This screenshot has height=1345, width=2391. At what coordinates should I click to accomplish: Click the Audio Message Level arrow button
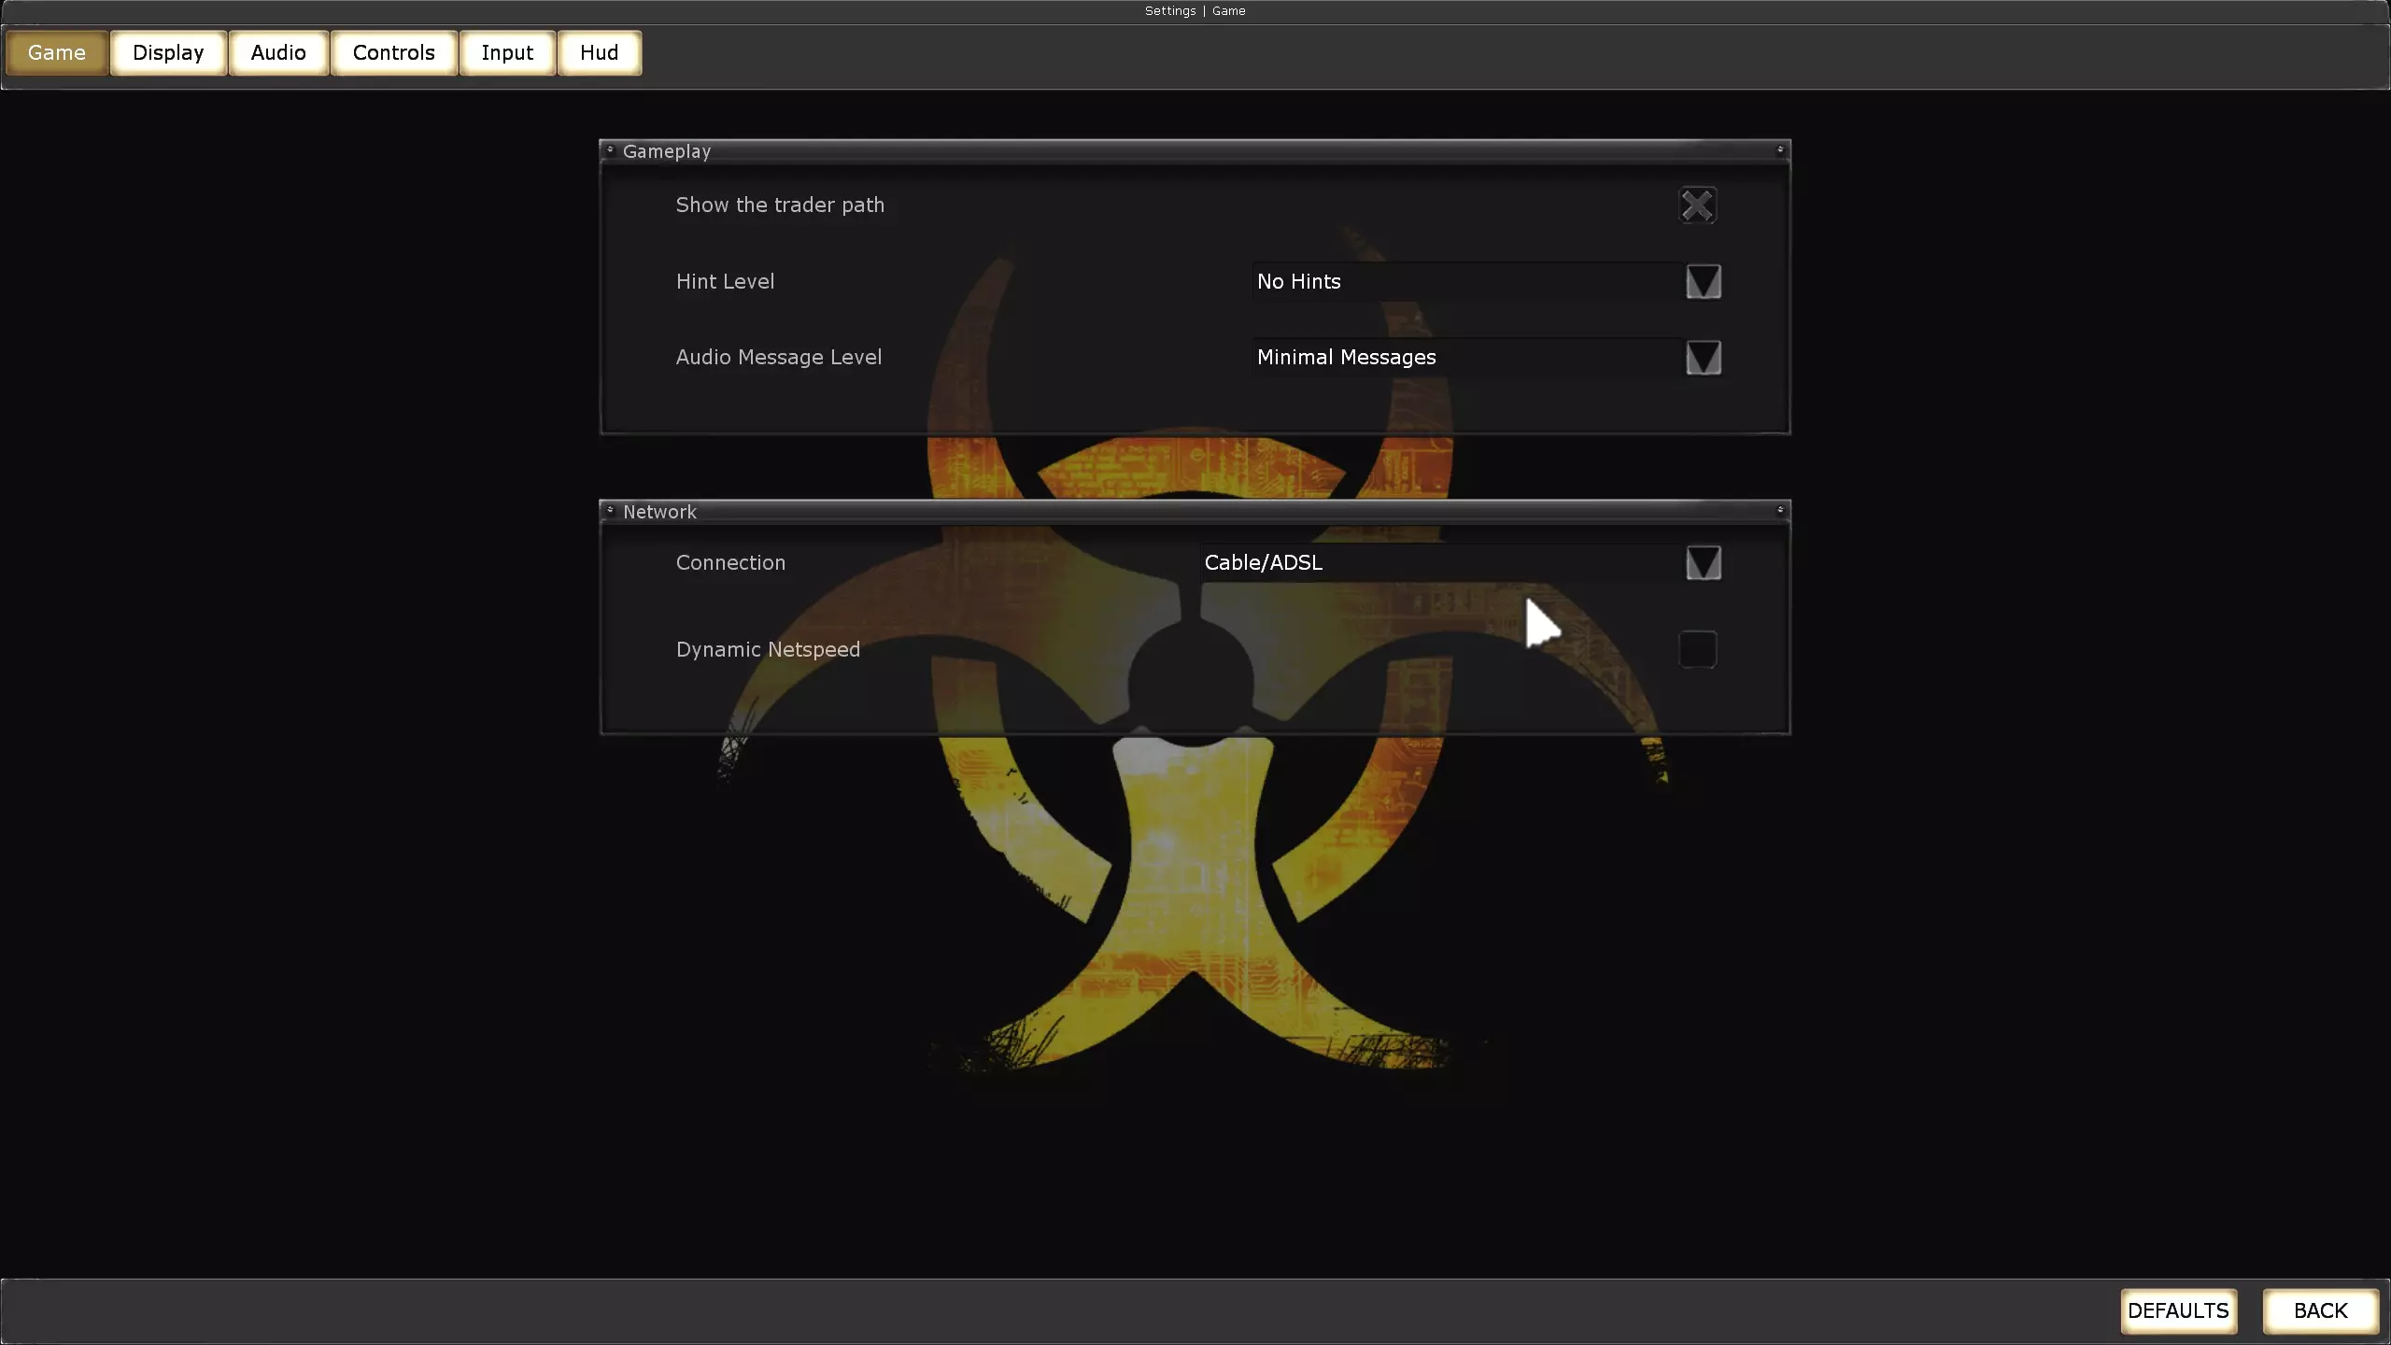(1703, 358)
